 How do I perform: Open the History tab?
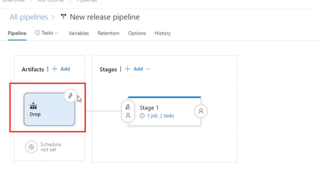pos(163,33)
